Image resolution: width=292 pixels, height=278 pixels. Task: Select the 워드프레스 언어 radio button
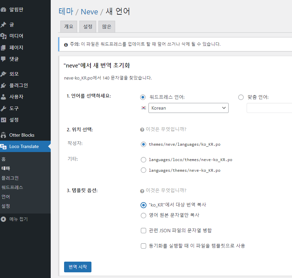(x=143, y=97)
